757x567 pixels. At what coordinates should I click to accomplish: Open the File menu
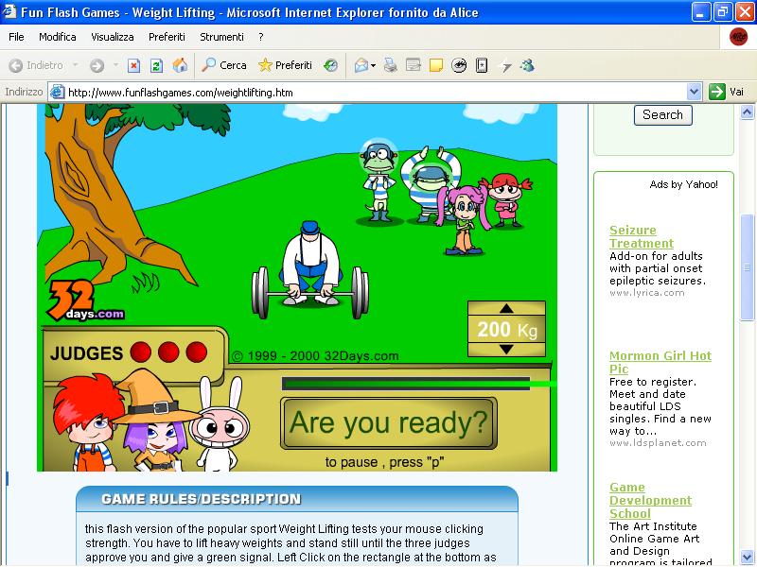16,37
